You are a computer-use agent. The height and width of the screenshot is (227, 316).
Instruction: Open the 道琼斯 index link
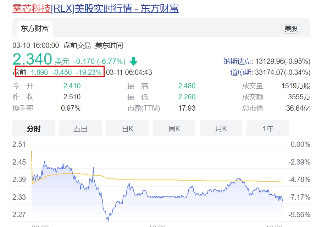coord(240,72)
